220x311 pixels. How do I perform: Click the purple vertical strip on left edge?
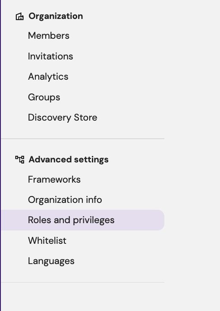click(x=0, y=155)
